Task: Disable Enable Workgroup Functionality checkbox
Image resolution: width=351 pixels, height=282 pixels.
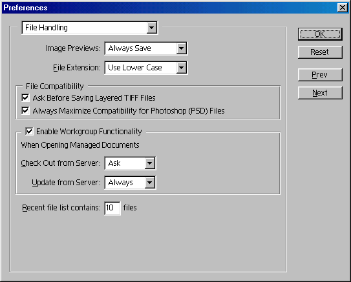Action: (29, 131)
